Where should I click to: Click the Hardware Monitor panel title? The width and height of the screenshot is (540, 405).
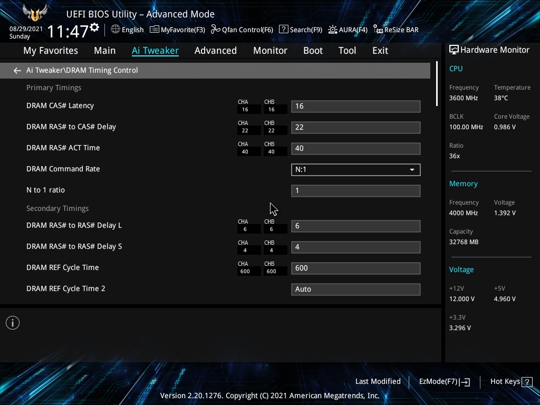tap(495, 50)
